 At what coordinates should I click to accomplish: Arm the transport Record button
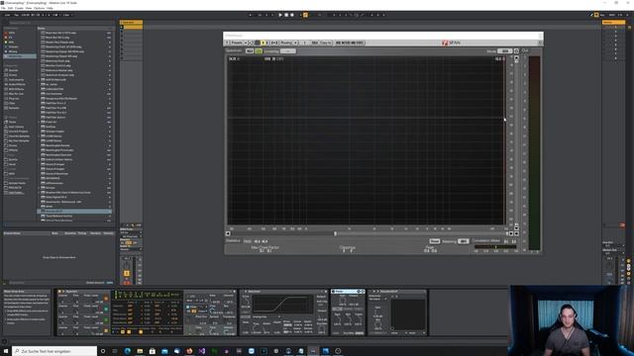pyautogui.click(x=292, y=15)
